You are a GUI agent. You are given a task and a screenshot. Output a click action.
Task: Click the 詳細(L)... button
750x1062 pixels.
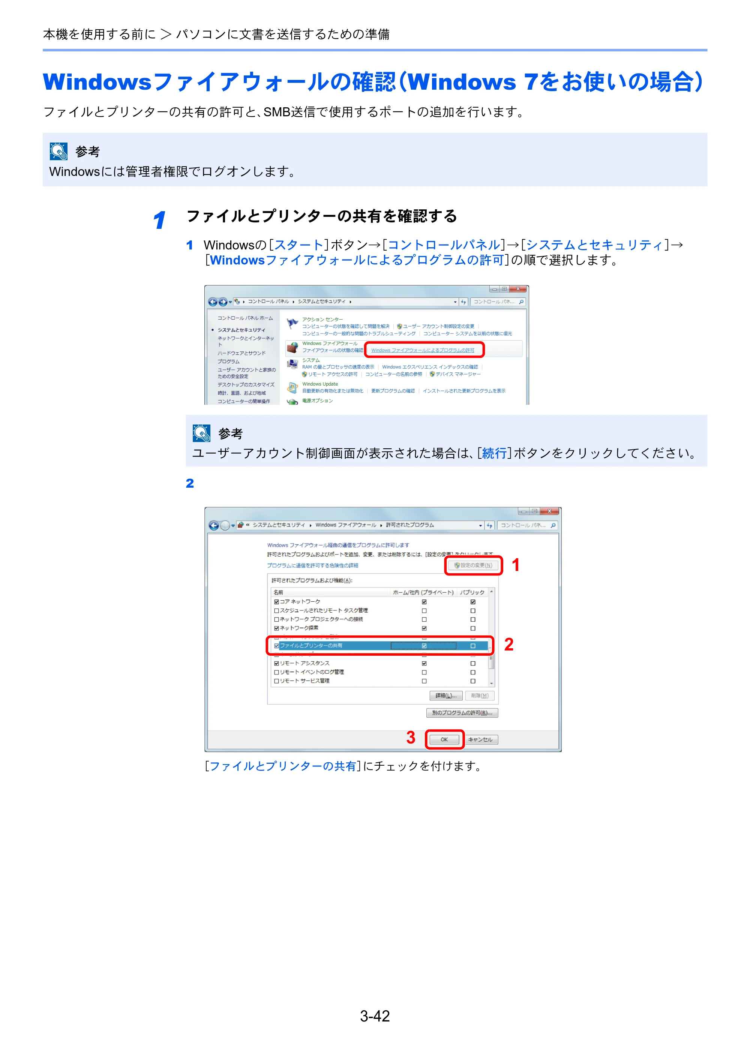click(x=446, y=695)
